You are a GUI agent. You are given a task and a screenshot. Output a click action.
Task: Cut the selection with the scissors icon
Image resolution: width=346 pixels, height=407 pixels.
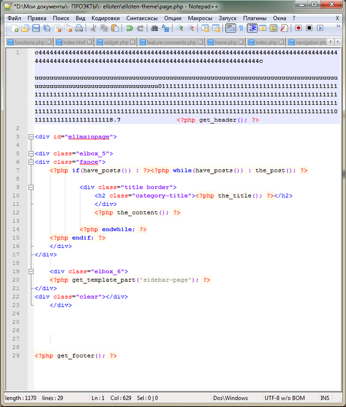[93, 28]
